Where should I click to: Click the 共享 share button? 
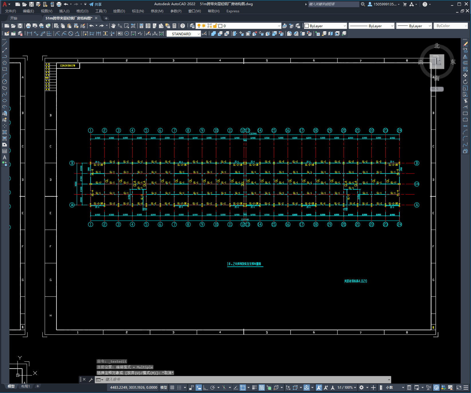point(95,4)
